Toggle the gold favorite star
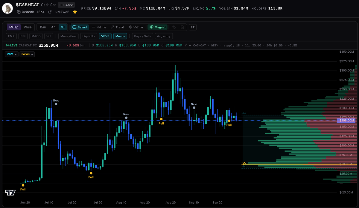Image resolution: width=359 pixels, height=208 pixels. pos(75,12)
